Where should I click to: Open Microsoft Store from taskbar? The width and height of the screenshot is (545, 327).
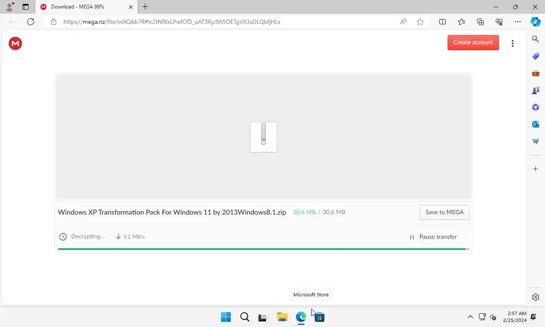[320, 317]
